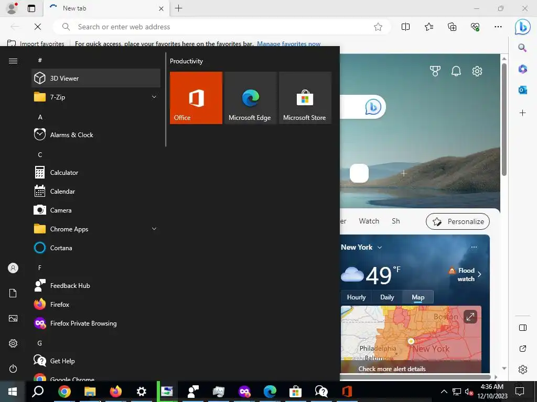
Task: Click the # section header
Action: pyautogui.click(x=40, y=60)
